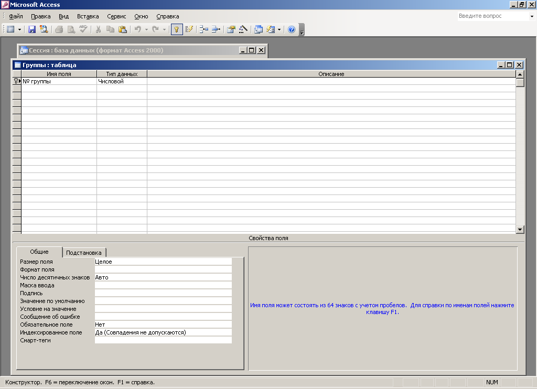
Task: Click the Описание column header
Action: click(331, 74)
